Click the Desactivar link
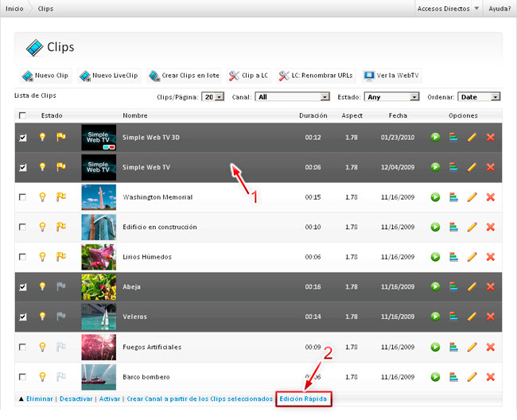This screenshot has height=420, width=517. tap(76, 399)
